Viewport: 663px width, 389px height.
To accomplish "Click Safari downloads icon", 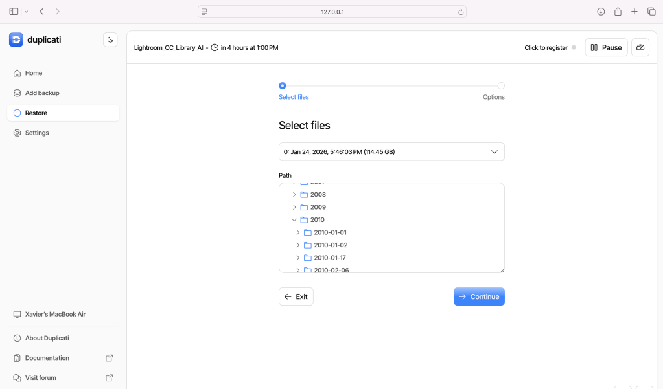I will pos(601,12).
